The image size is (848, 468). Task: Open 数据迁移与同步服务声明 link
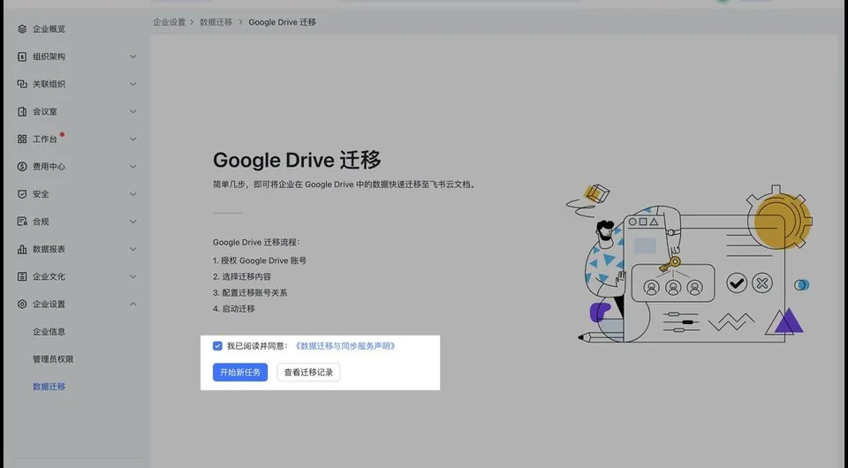[x=345, y=346]
